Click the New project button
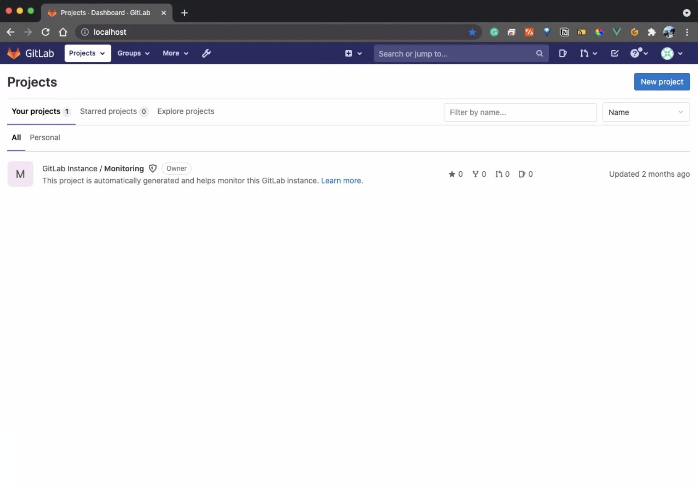The height and width of the screenshot is (489, 698). [x=662, y=82]
